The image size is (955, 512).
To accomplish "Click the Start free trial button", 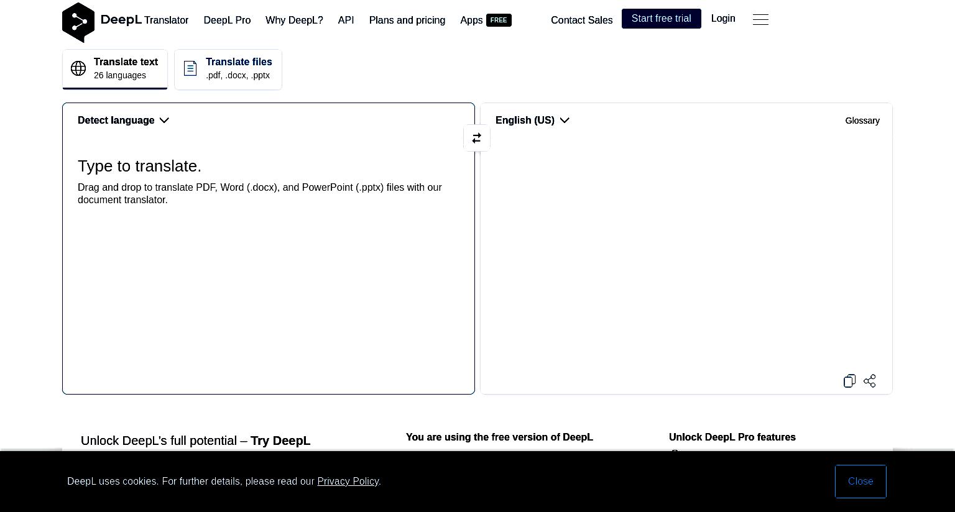I will [x=662, y=19].
